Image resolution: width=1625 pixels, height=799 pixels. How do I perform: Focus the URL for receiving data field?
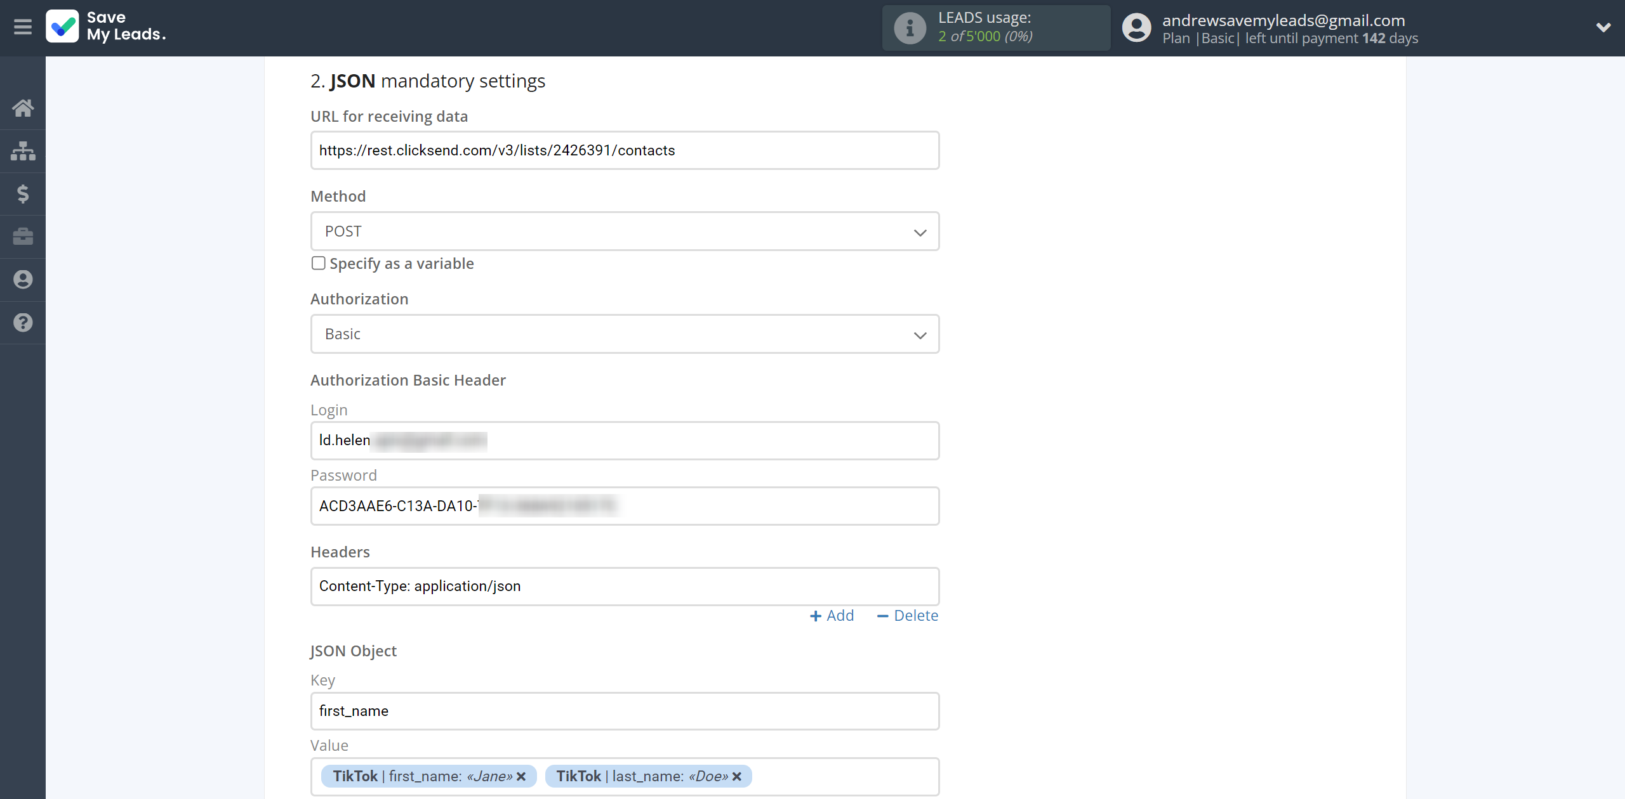[x=625, y=150]
